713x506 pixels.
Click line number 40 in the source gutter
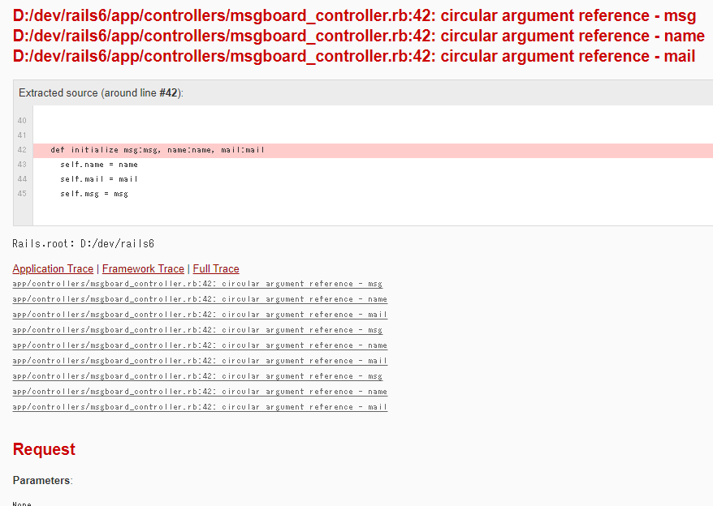22,121
